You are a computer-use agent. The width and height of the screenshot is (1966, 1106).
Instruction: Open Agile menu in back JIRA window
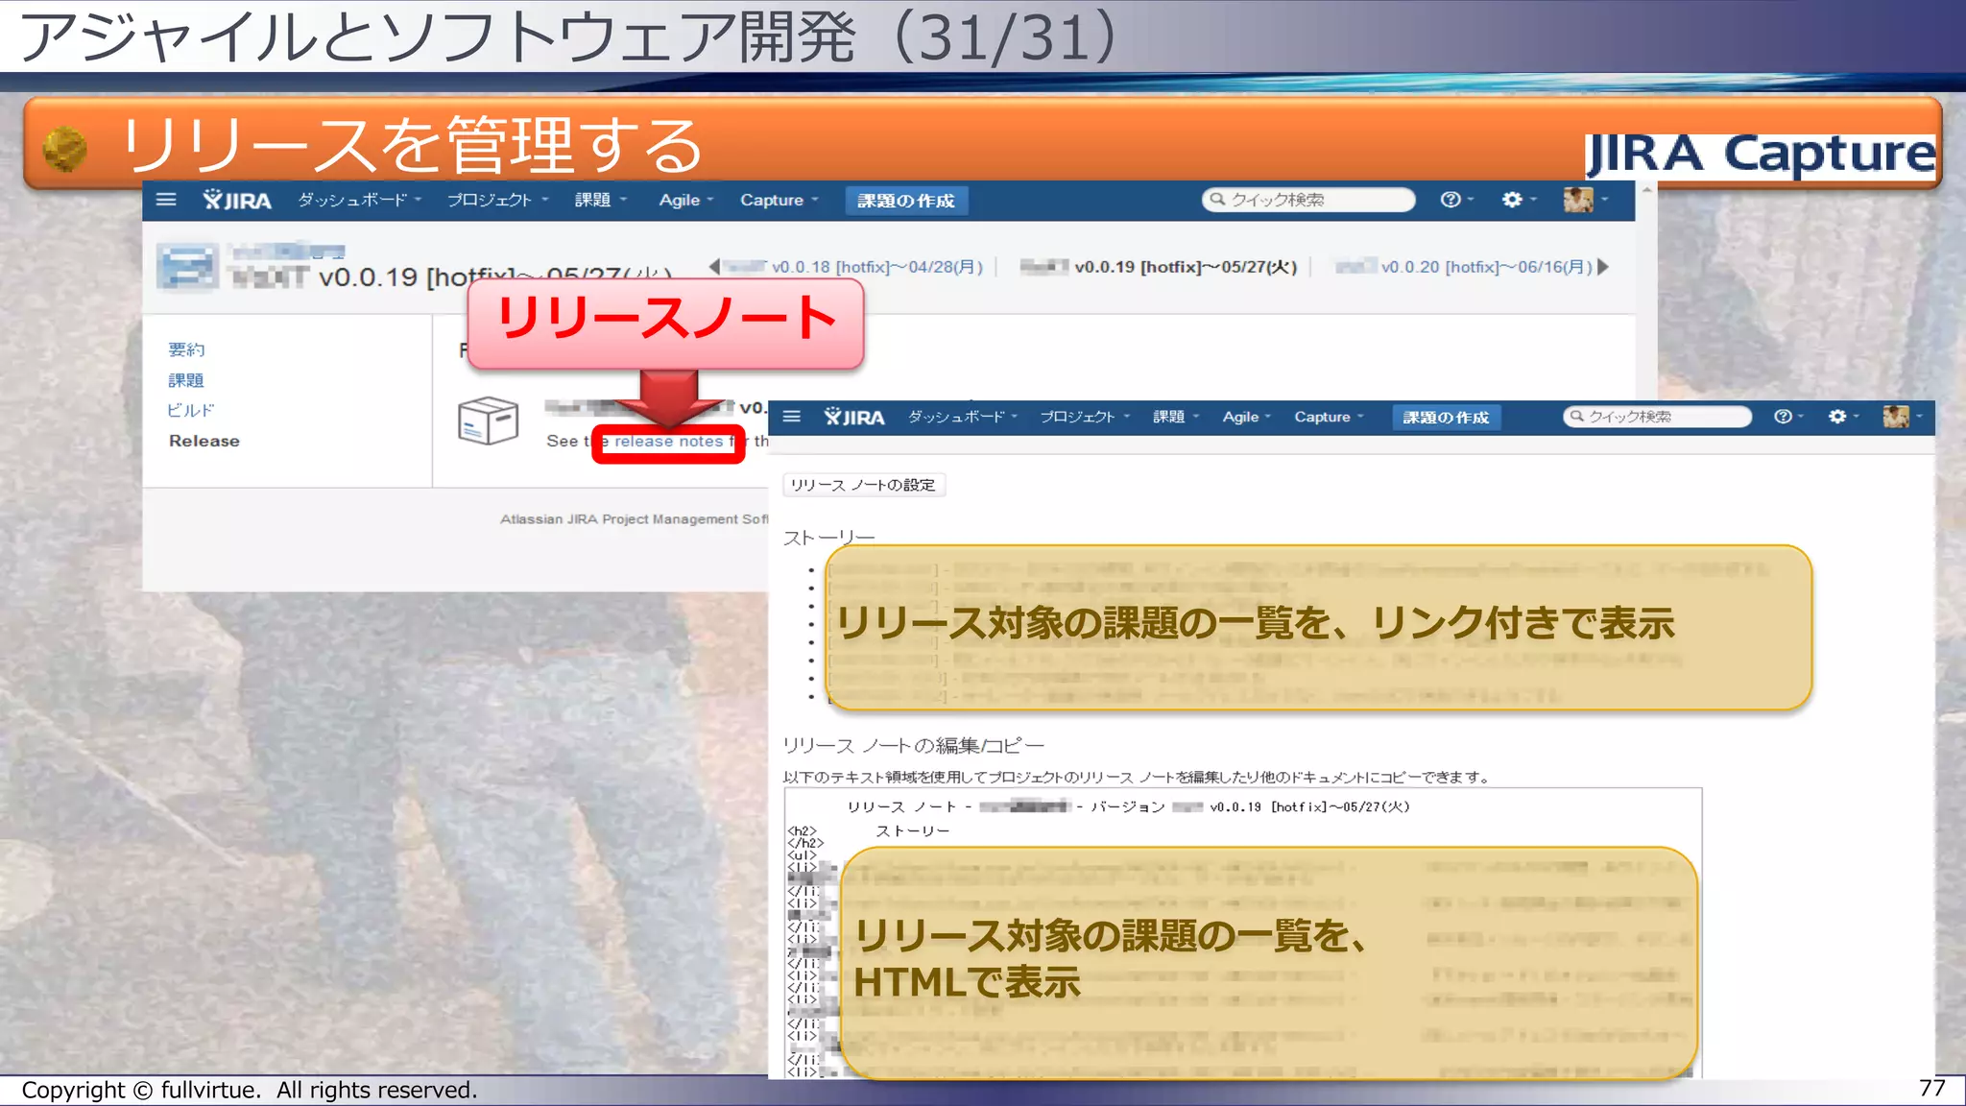tap(685, 200)
